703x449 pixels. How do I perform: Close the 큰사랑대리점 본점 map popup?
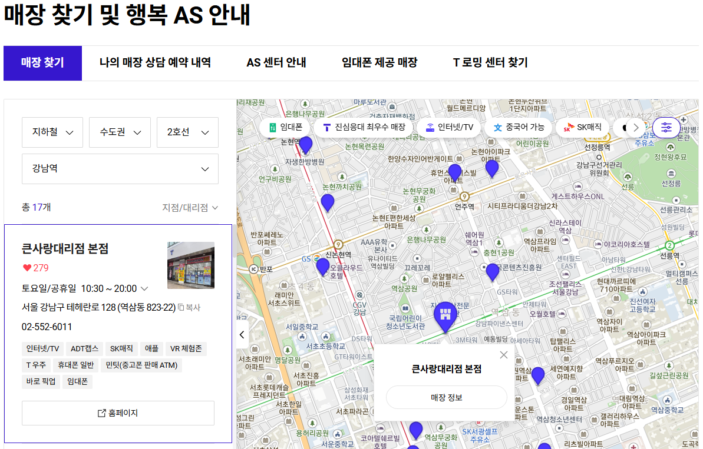click(503, 354)
